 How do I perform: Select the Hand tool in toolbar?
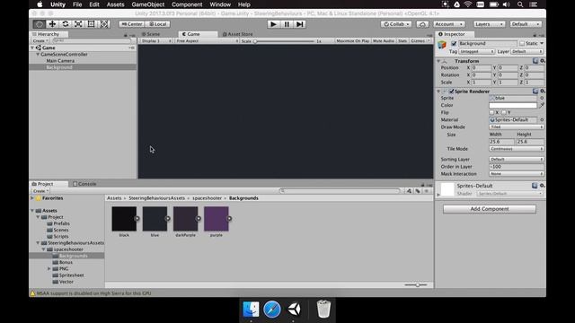point(40,24)
